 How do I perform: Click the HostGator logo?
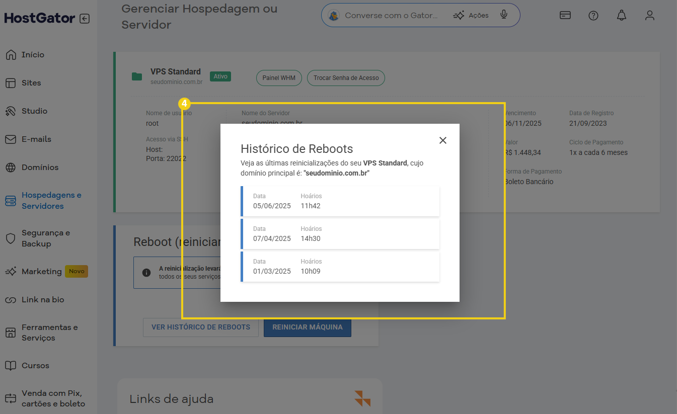40,19
